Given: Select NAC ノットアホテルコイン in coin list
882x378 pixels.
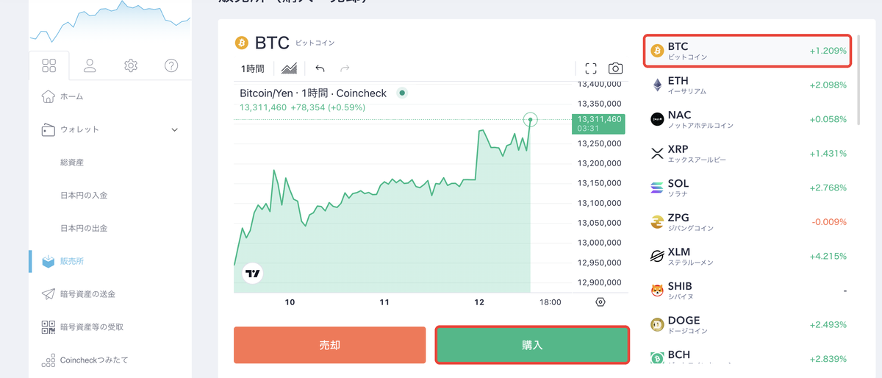Looking at the screenshot, I should 748,119.
